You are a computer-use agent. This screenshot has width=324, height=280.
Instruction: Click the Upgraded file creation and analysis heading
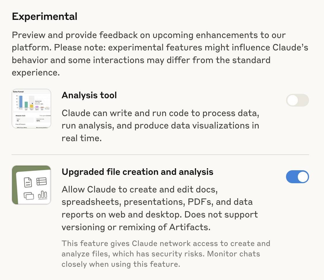(138, 172)
